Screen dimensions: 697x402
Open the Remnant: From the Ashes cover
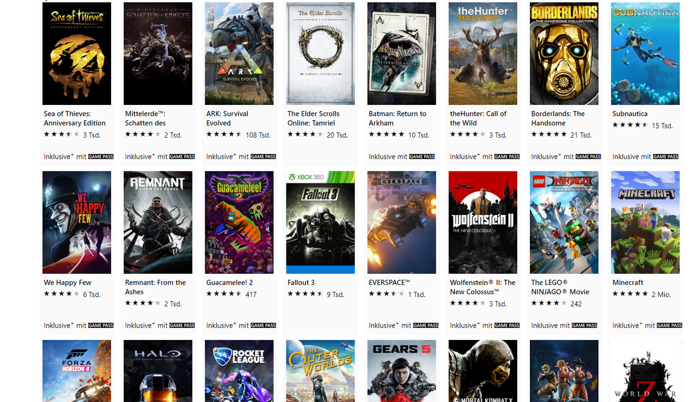tap(158, 222)
